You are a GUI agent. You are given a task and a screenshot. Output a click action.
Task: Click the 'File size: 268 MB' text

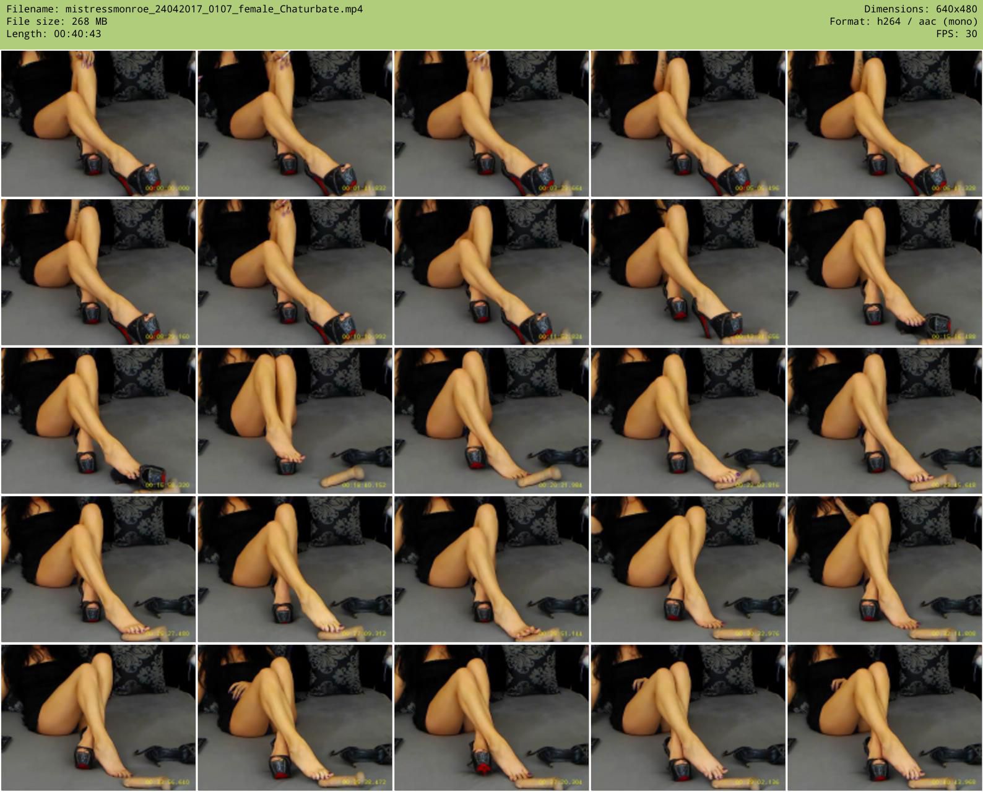[x=57, y=22]
